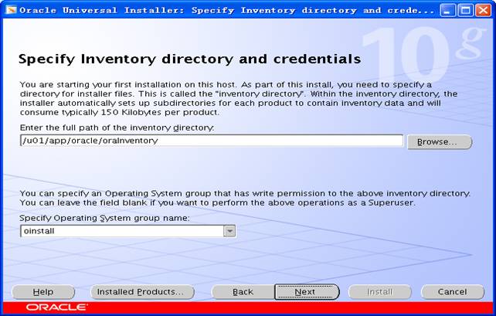
Task: Open the Help dialog
Action: tap(43, 291)
